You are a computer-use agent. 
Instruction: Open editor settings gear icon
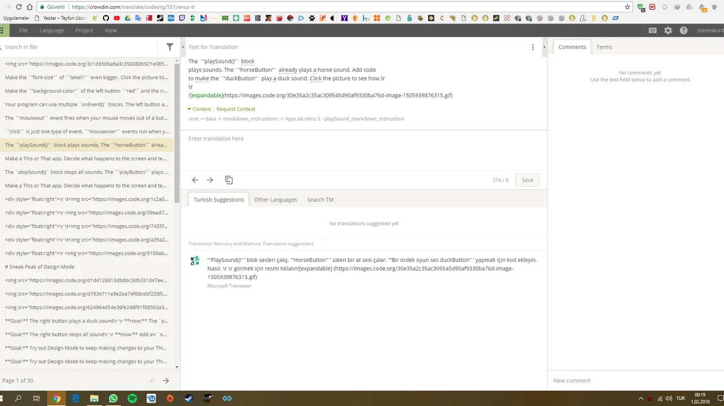point(668,30)
